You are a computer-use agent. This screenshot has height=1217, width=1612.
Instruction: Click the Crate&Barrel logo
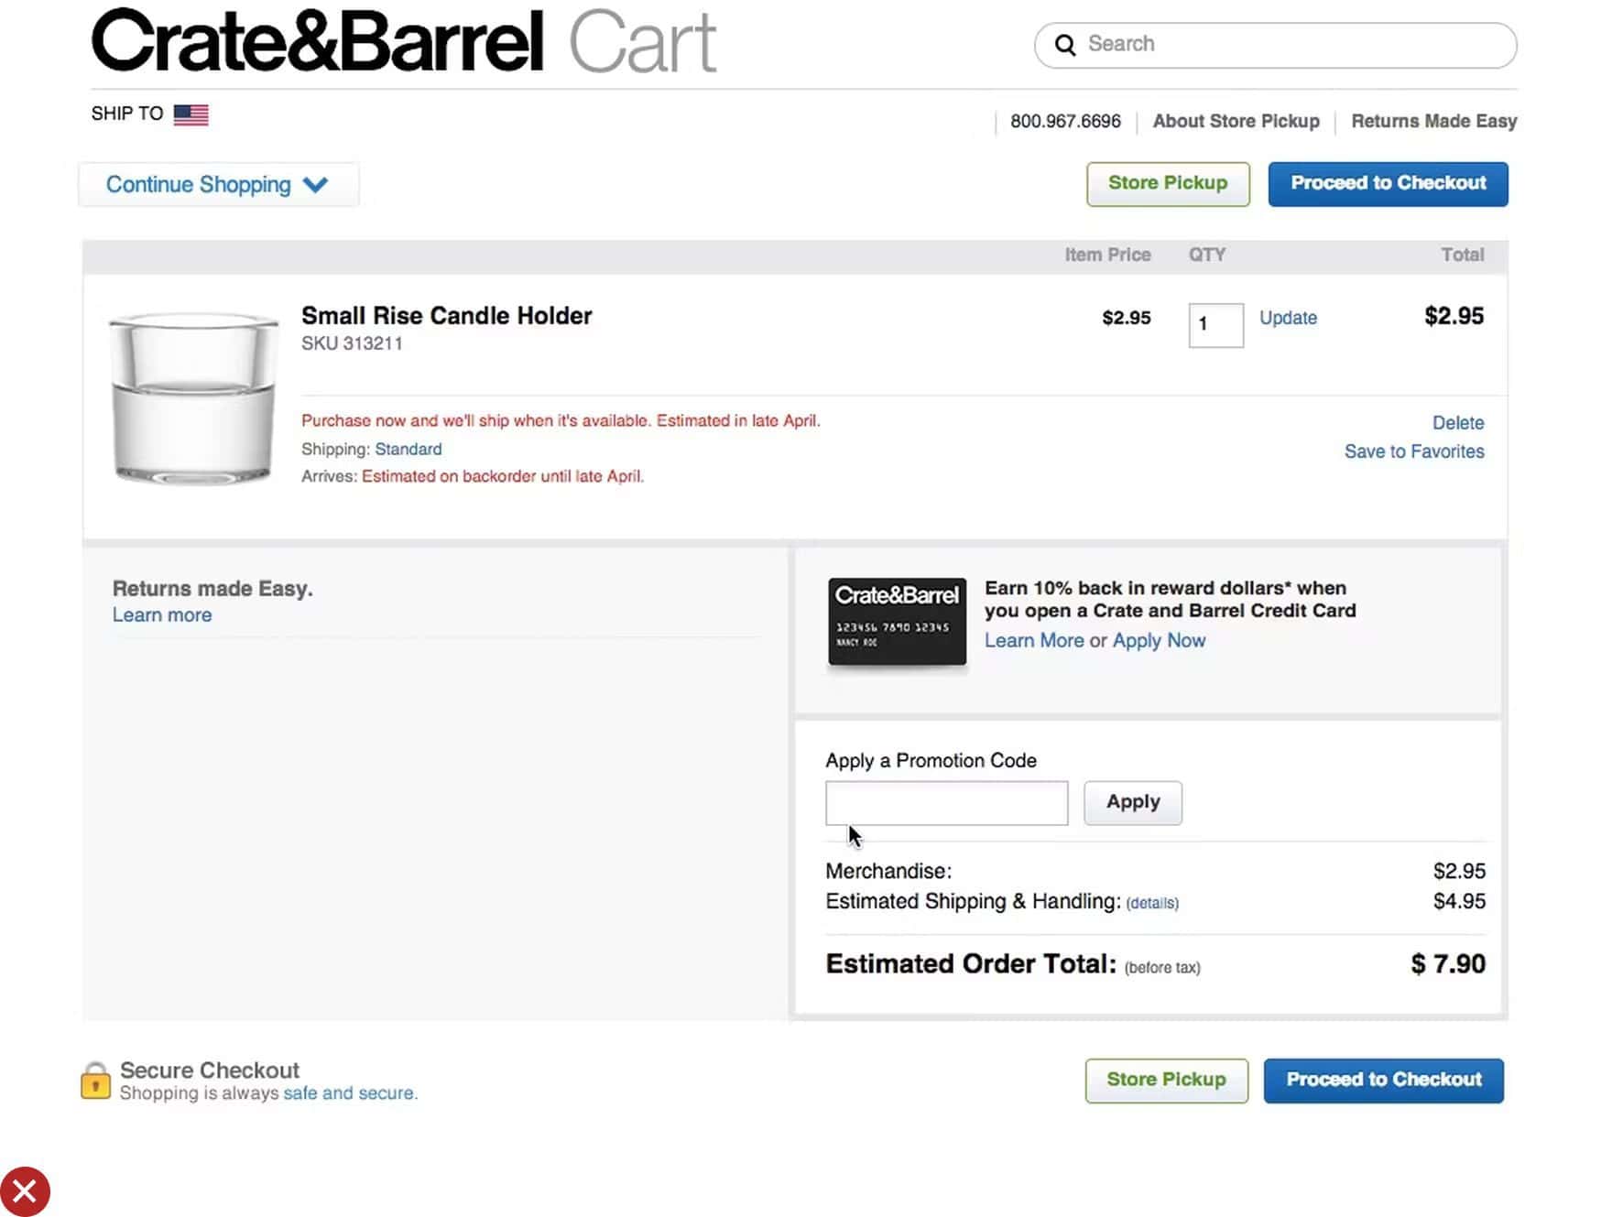click(x=317, y=41)
